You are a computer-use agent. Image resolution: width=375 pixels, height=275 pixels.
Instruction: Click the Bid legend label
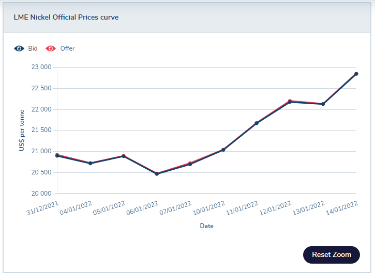click(33, 48)
